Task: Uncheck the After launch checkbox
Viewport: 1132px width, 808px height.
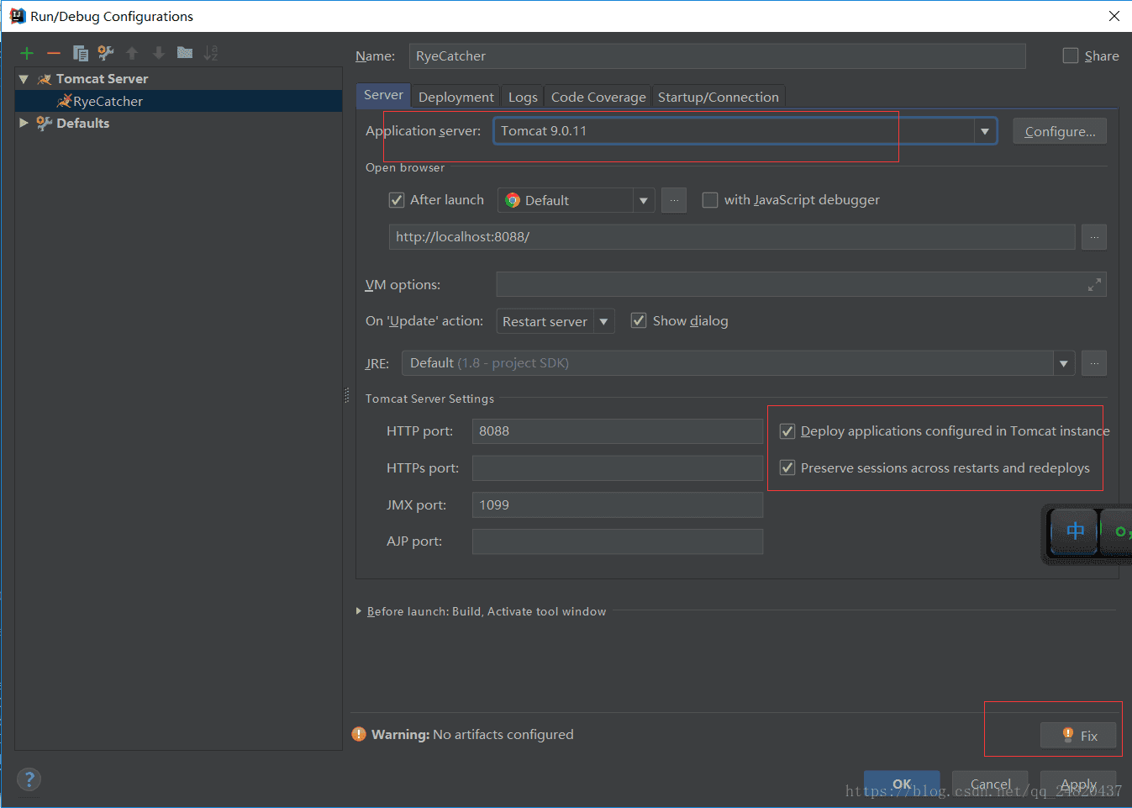Action: pos(397,200)
